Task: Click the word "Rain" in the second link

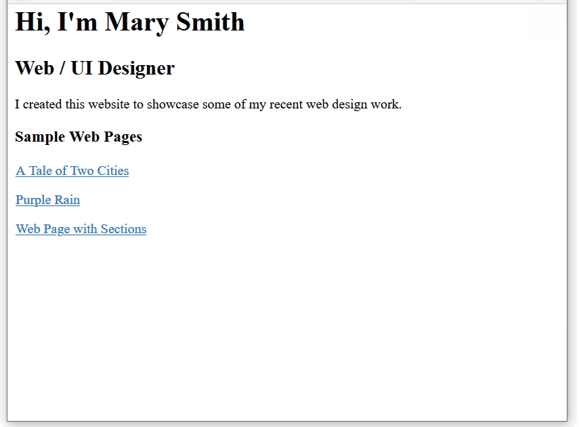Action: coord(67,200)
